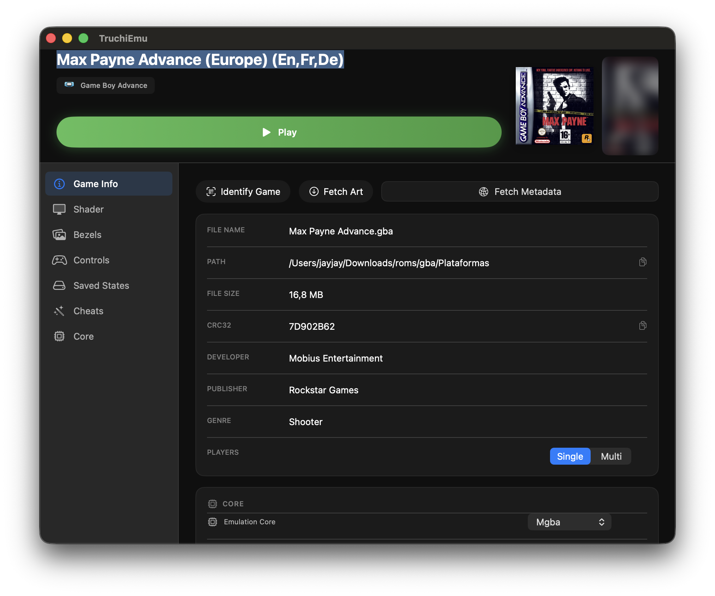
Task: Click the Fetch Art download icon
Action: pos(314,192)
